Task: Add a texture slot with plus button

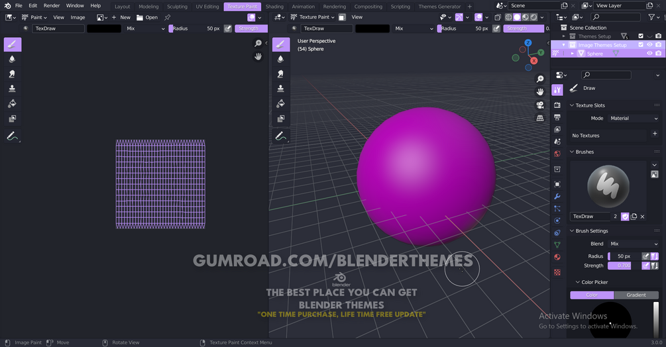Action: click(655, 133)
